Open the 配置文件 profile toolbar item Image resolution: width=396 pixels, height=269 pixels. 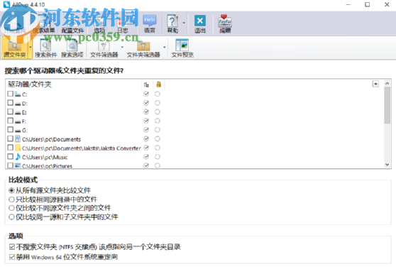[x=72, y=23]
